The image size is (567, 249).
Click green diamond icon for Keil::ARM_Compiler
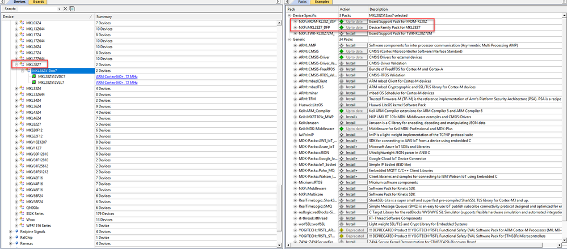[341, 110]
